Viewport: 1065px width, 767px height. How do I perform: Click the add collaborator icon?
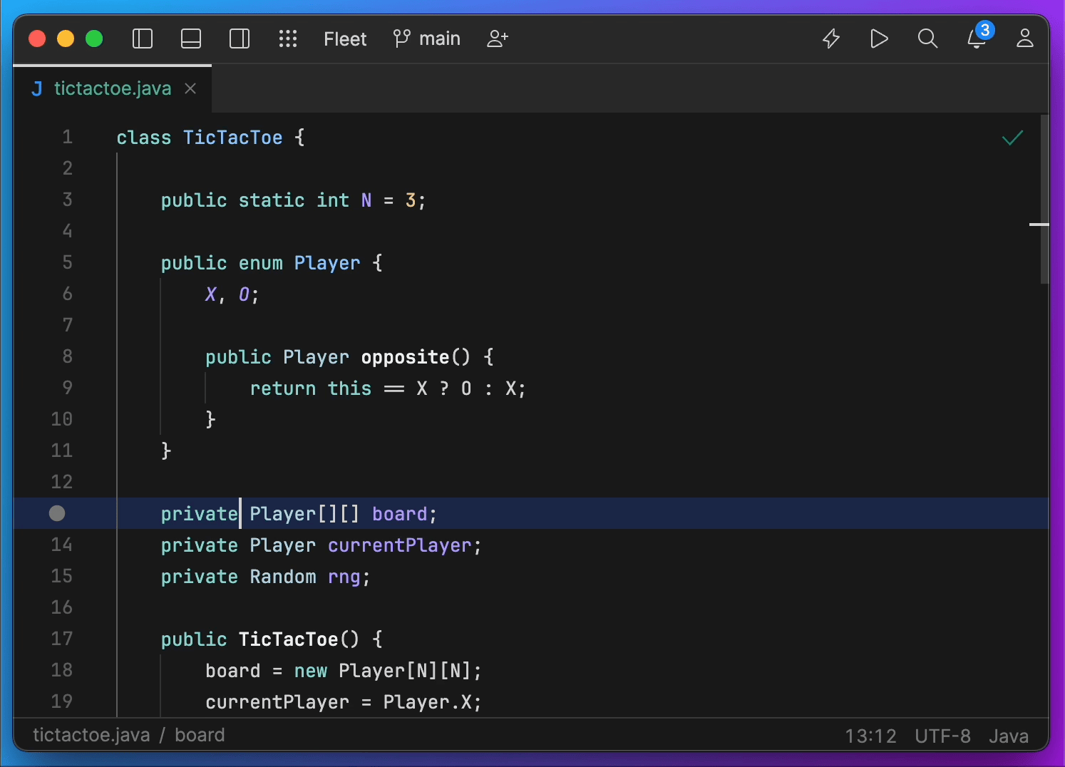coord(497,38)
